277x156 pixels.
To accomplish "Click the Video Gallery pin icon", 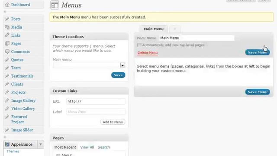I will 7,108.
